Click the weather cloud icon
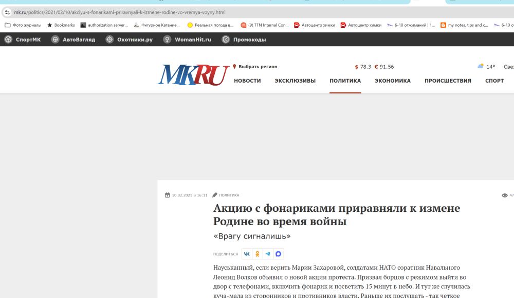 tap(481, 66)
